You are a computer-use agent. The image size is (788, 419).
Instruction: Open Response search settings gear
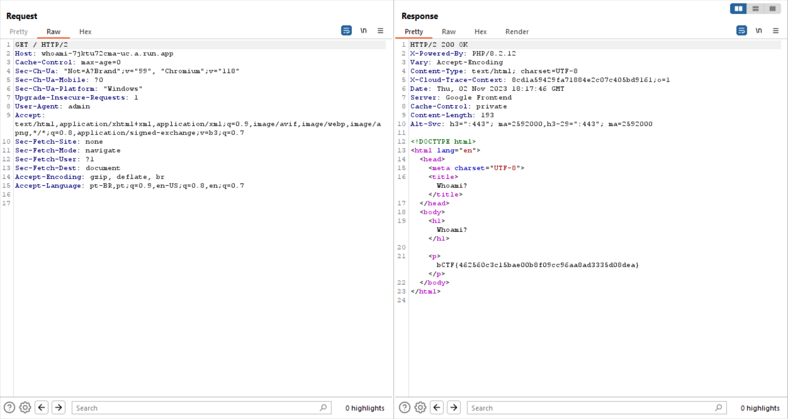pos(420,407)
